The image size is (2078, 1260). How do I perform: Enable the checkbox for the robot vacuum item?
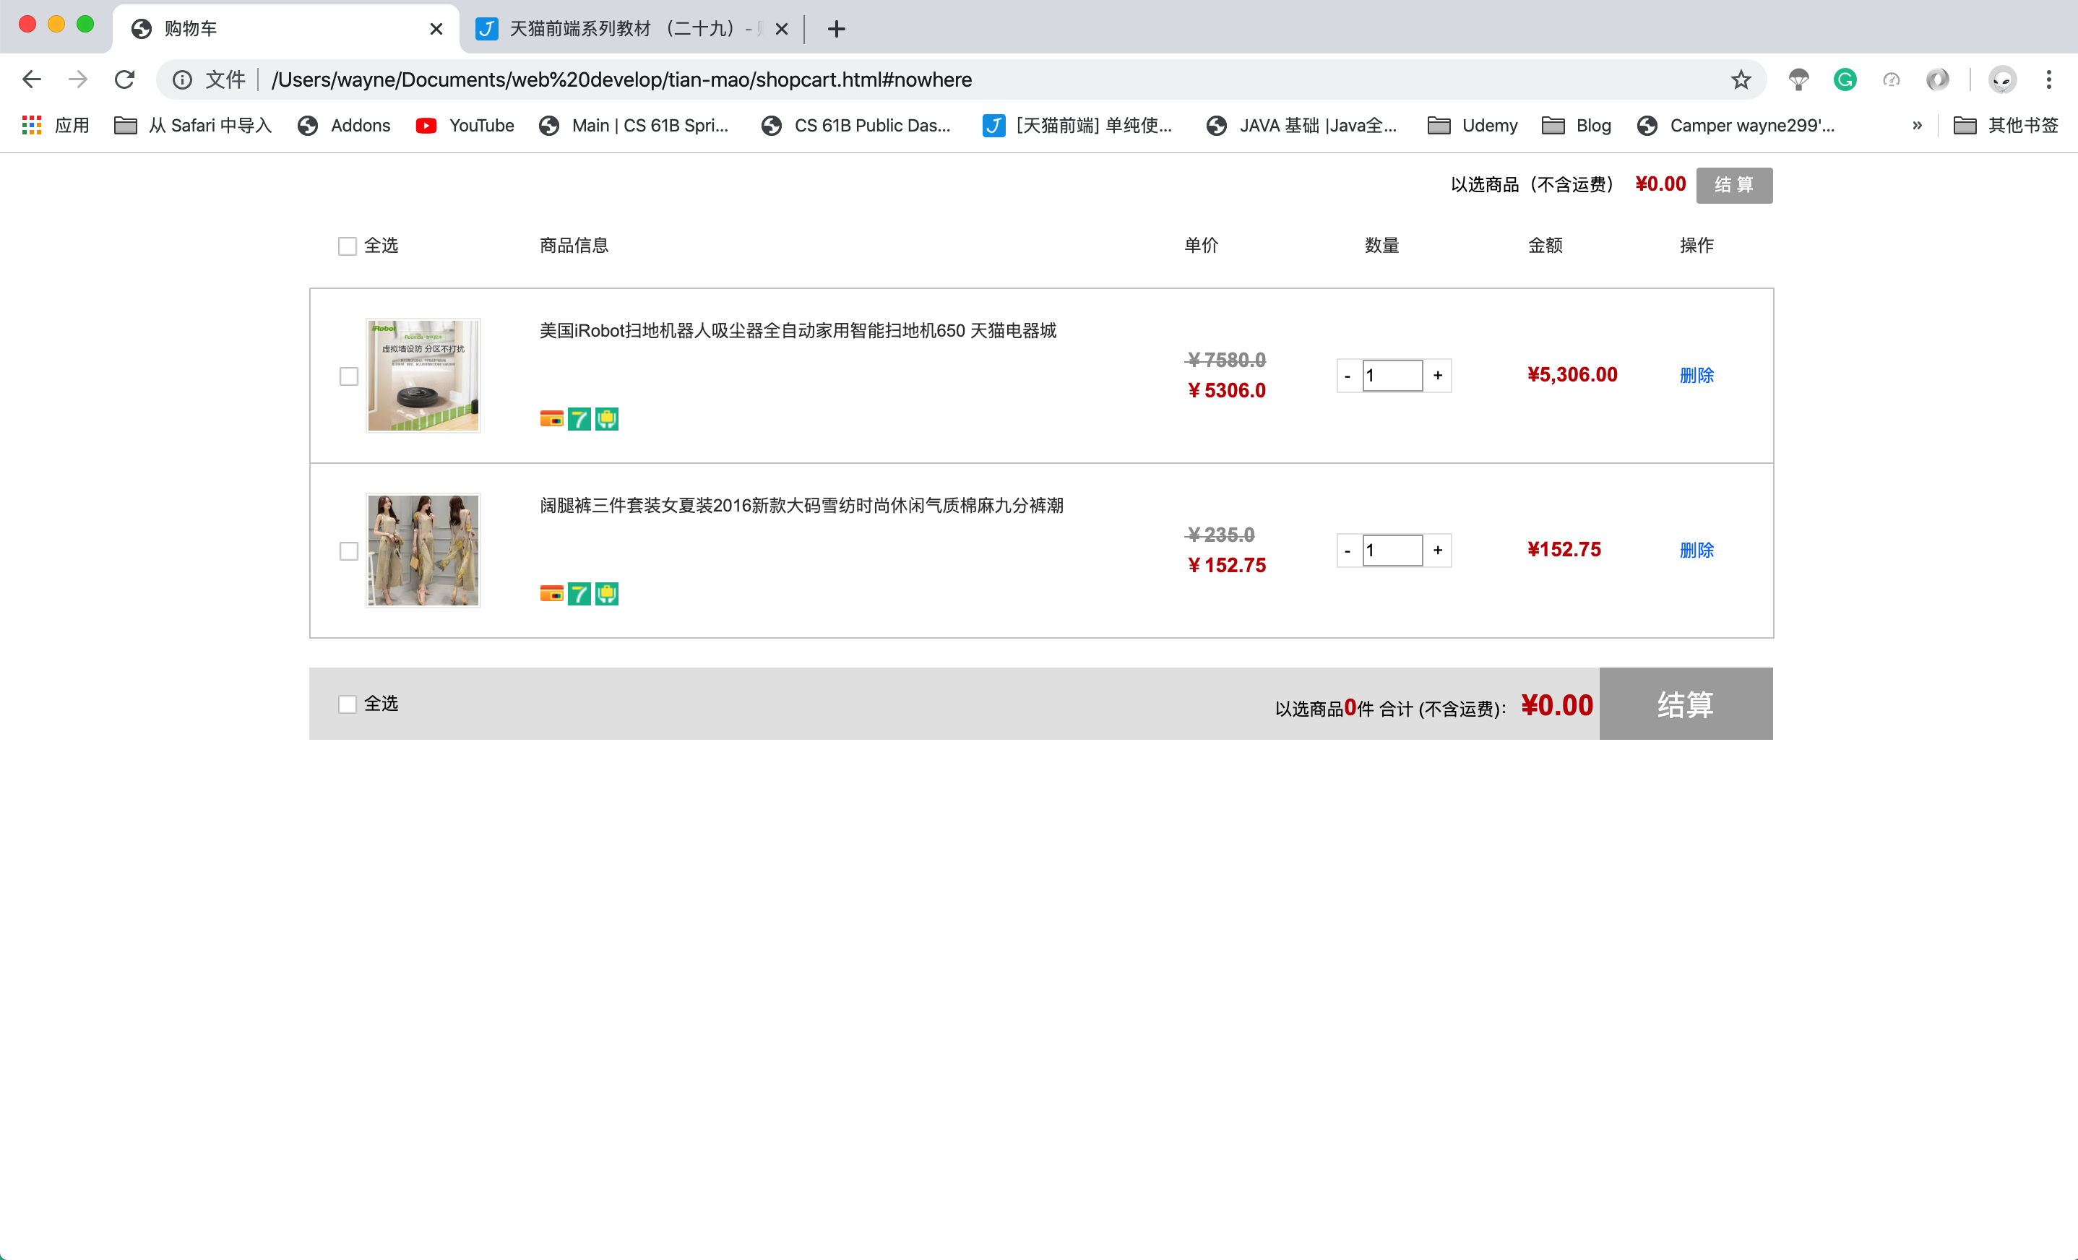coord(348,376)
